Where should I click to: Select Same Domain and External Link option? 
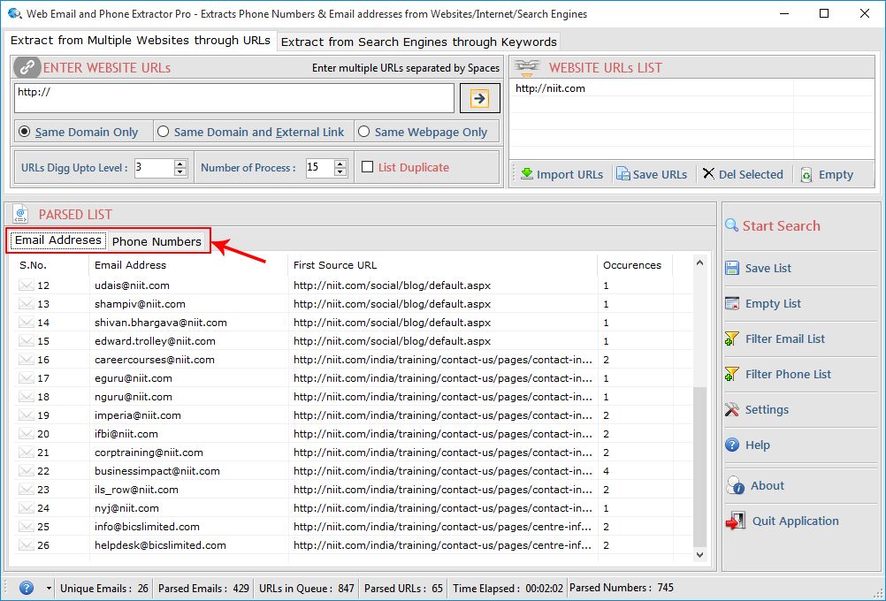164,132
